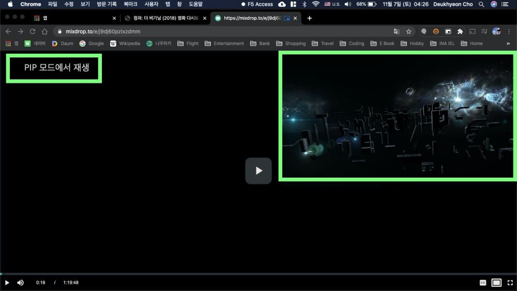Image resolution: width=517 pixels, height=291 pixels.
Task: Enter fullscreen mode in video player
Action: [x=510, y=283]
